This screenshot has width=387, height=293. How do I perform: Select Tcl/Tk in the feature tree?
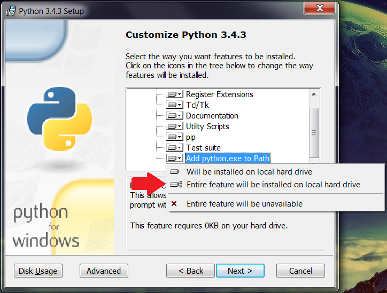click(x=197, y=105)
